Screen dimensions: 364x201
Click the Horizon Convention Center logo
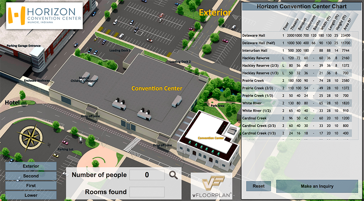44,16
